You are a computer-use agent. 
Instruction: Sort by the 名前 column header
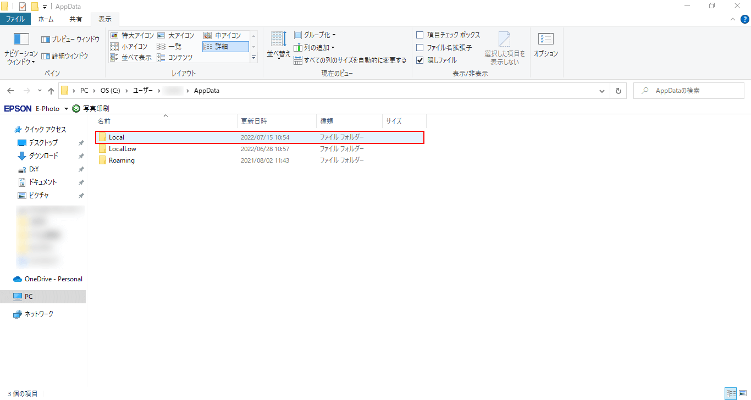tap(166, 121)
